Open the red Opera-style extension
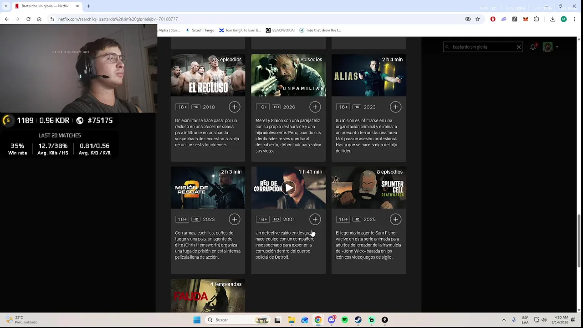The image size is (583, 328). pyautogui.click(x=493, y=19)
